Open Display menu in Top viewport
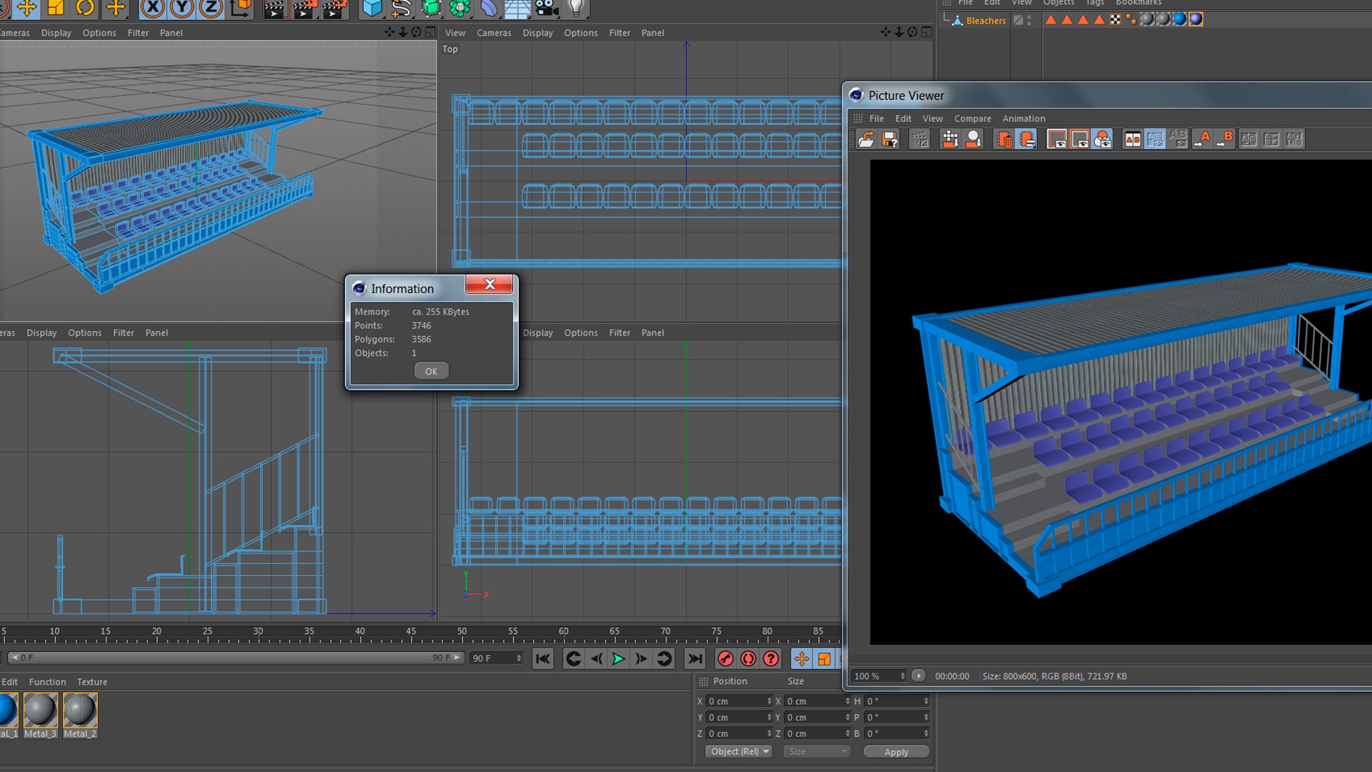Image resolution: width=1372 pixels, height=772 pixels. (x=537, y=33)
